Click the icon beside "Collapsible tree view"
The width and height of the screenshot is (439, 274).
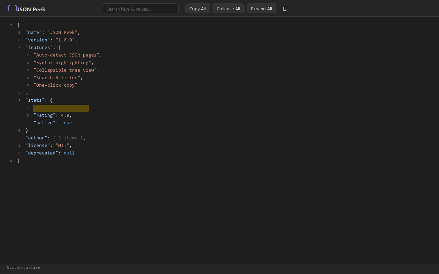27,70
